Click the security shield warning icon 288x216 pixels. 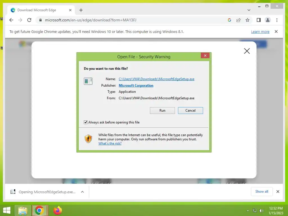pyautogui.click(x=88, y=139)
